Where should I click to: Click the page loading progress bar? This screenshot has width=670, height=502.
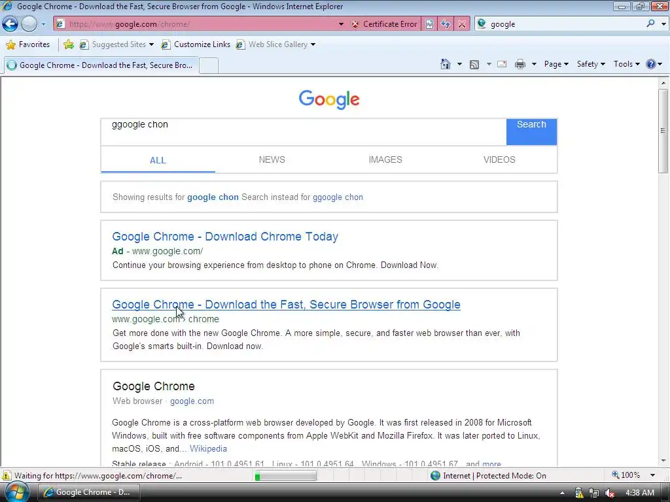[x=285, y=476]
